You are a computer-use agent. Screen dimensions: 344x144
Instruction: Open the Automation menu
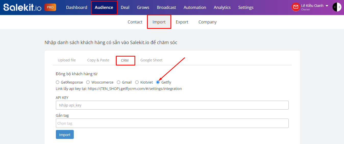(195, 7)
